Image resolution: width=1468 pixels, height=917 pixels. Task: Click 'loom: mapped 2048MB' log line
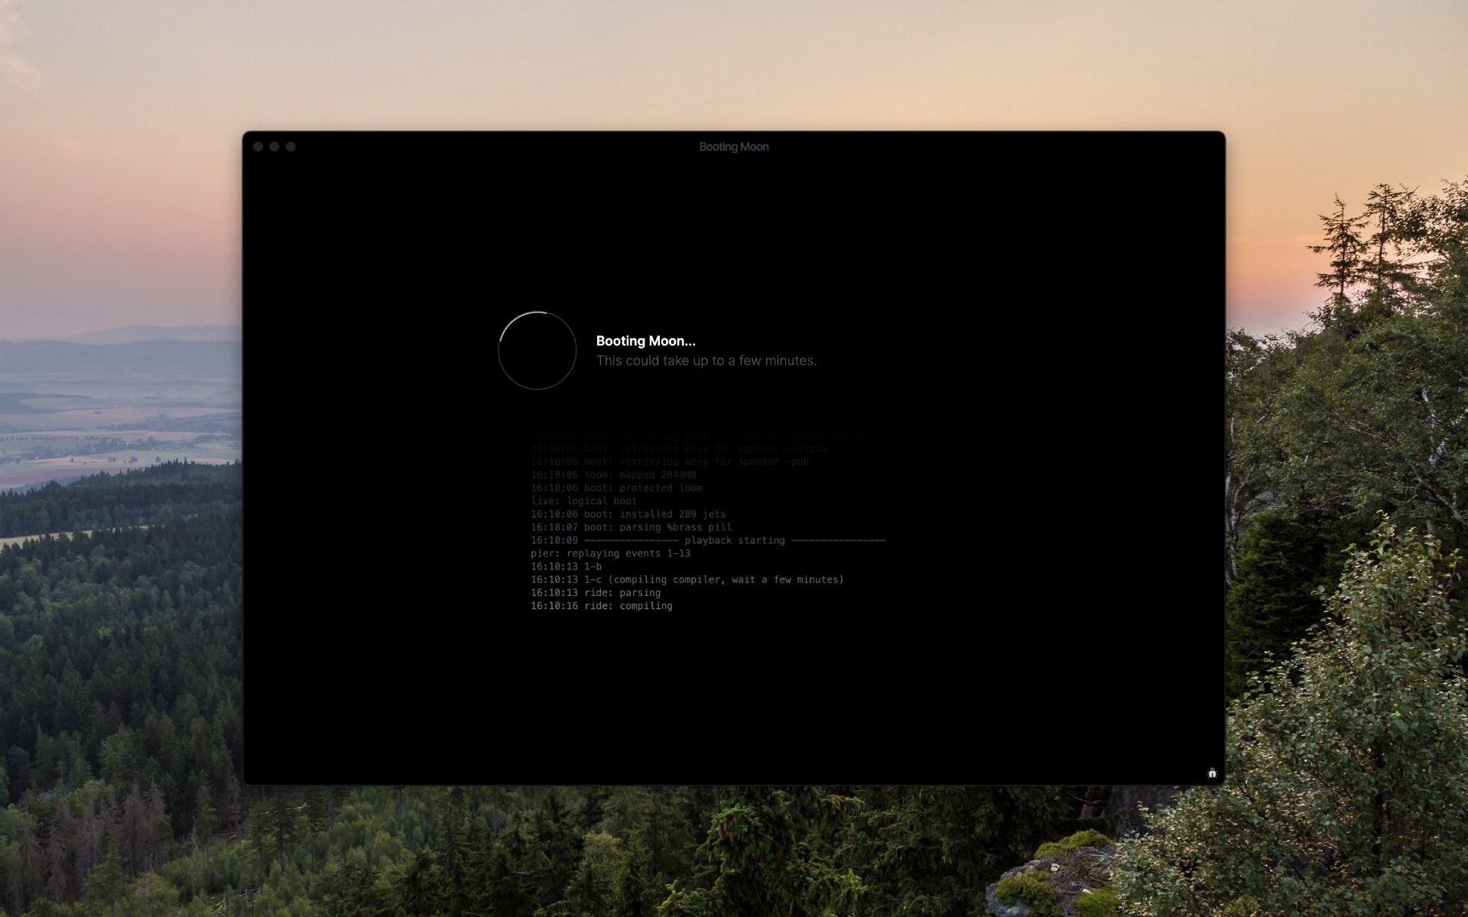613,475
